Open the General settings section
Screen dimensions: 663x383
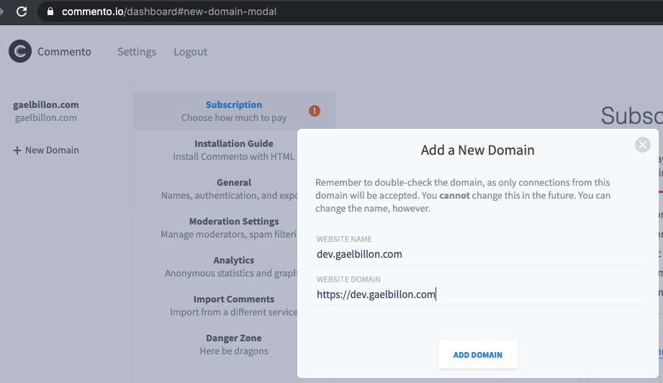click(x=234, y=189)
